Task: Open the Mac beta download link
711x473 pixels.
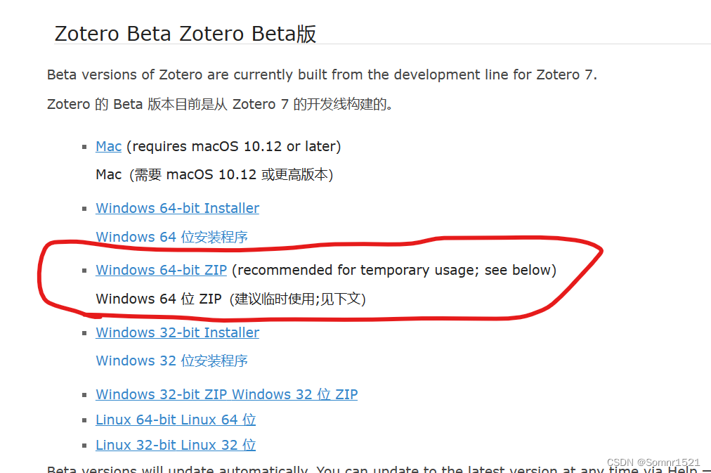Action: point(108,146)
